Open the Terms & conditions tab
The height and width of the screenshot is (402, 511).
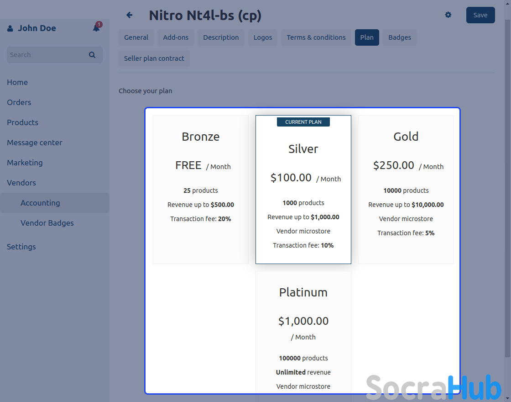click(316, 37)
